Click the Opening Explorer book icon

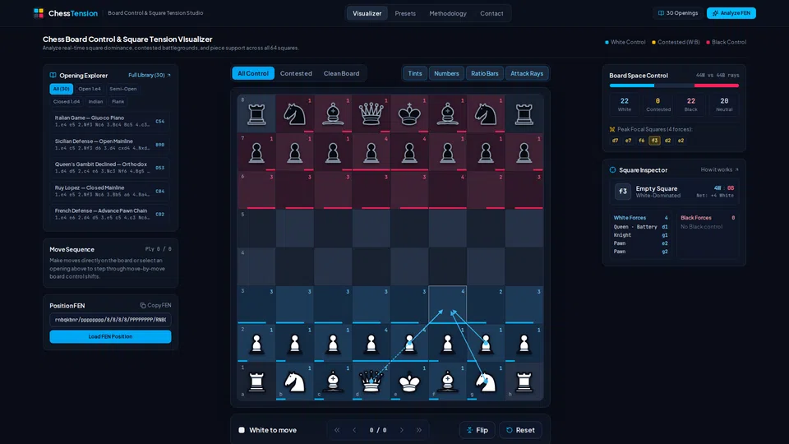pos(53,76)
